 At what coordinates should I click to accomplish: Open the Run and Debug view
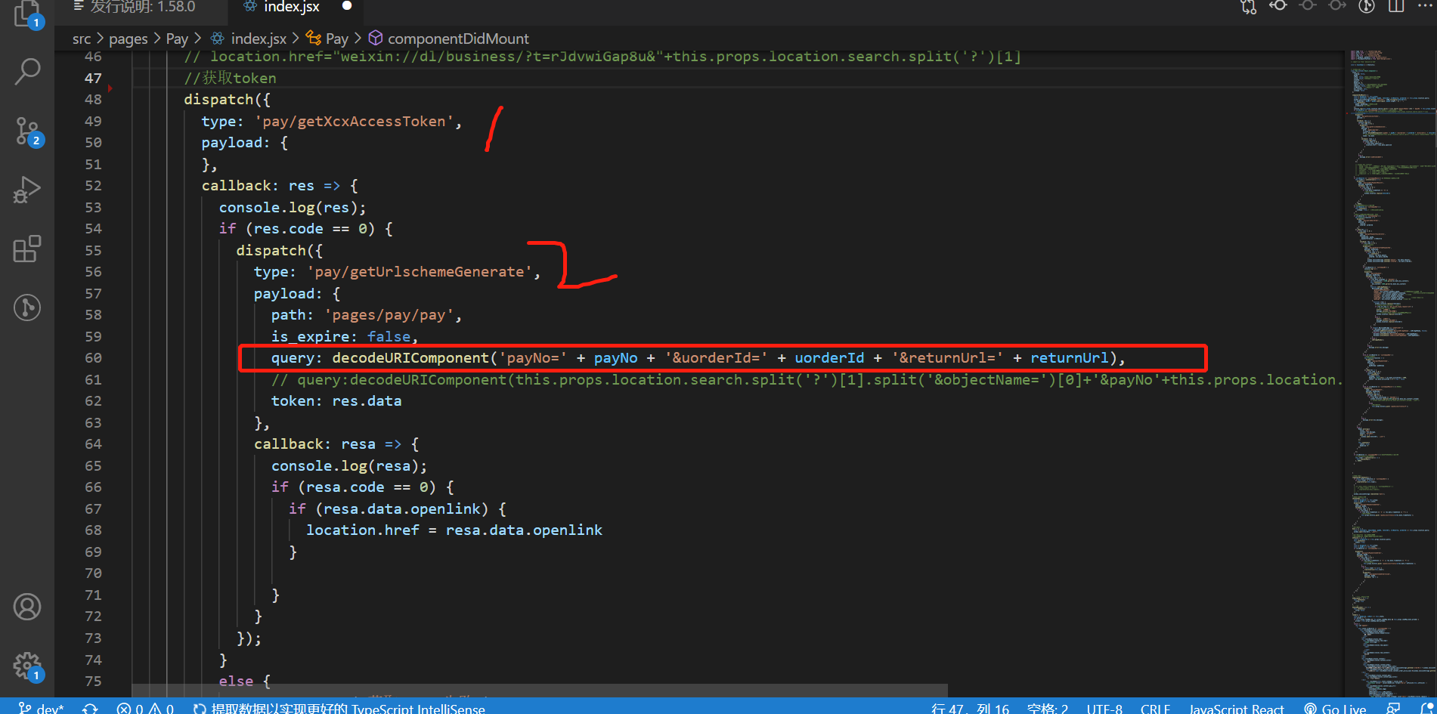pyautogui.click(x=27, y=190)
